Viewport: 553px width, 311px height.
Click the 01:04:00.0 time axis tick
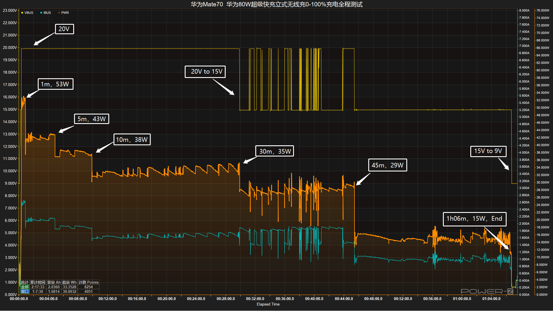point(491,299)
